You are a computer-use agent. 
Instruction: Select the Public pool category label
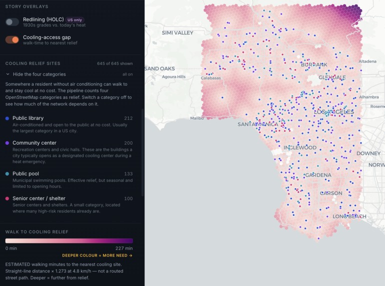(x=26, y=174)
